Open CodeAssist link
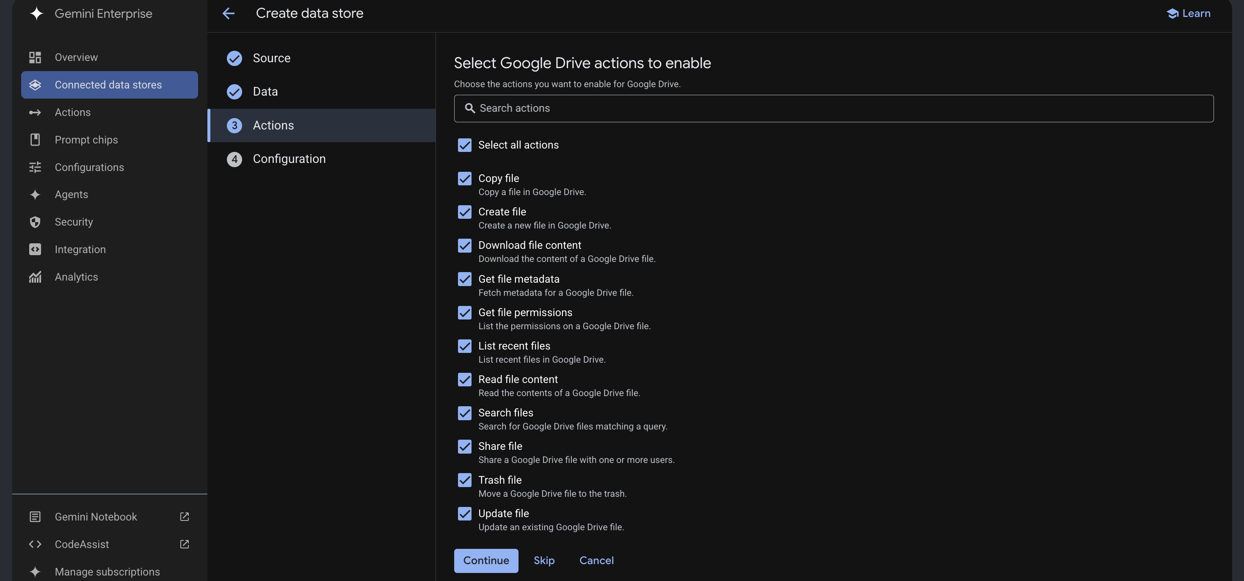Screen dimensions: 1244x581 pyautogui.click(x=109, y=544)
